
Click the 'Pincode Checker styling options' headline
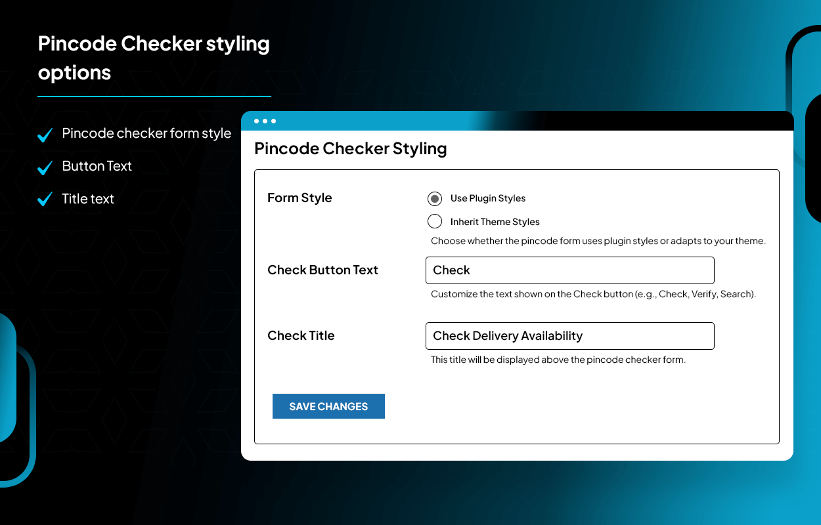click(154, 58)
